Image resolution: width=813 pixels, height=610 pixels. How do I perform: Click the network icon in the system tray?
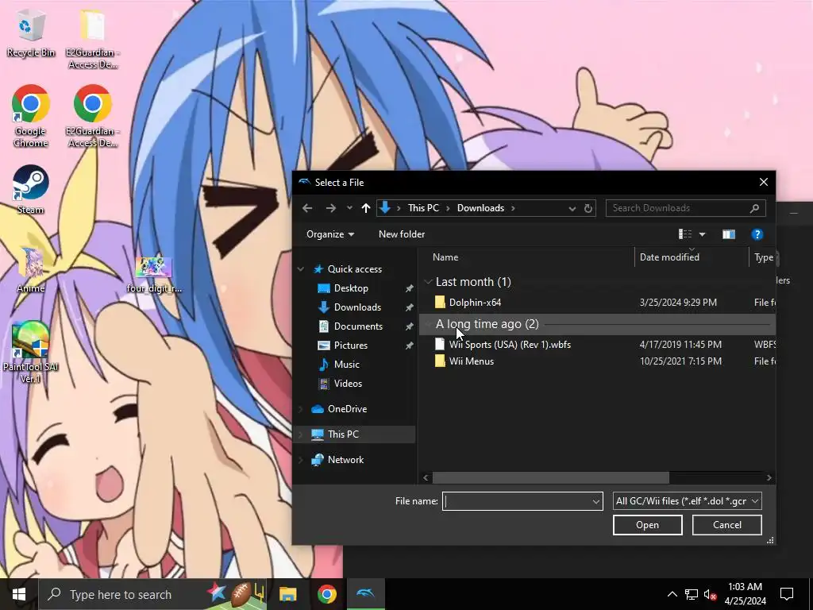pyautogui.click(x=692, y=594)
